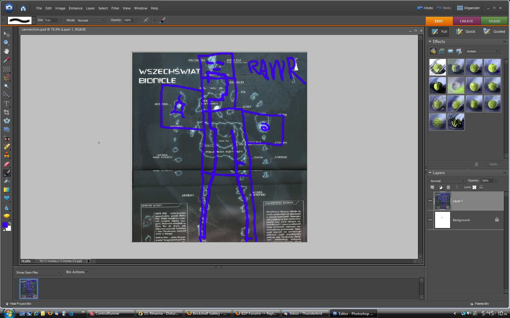Hide Layer 1 using its eye icon

point(430,201)
